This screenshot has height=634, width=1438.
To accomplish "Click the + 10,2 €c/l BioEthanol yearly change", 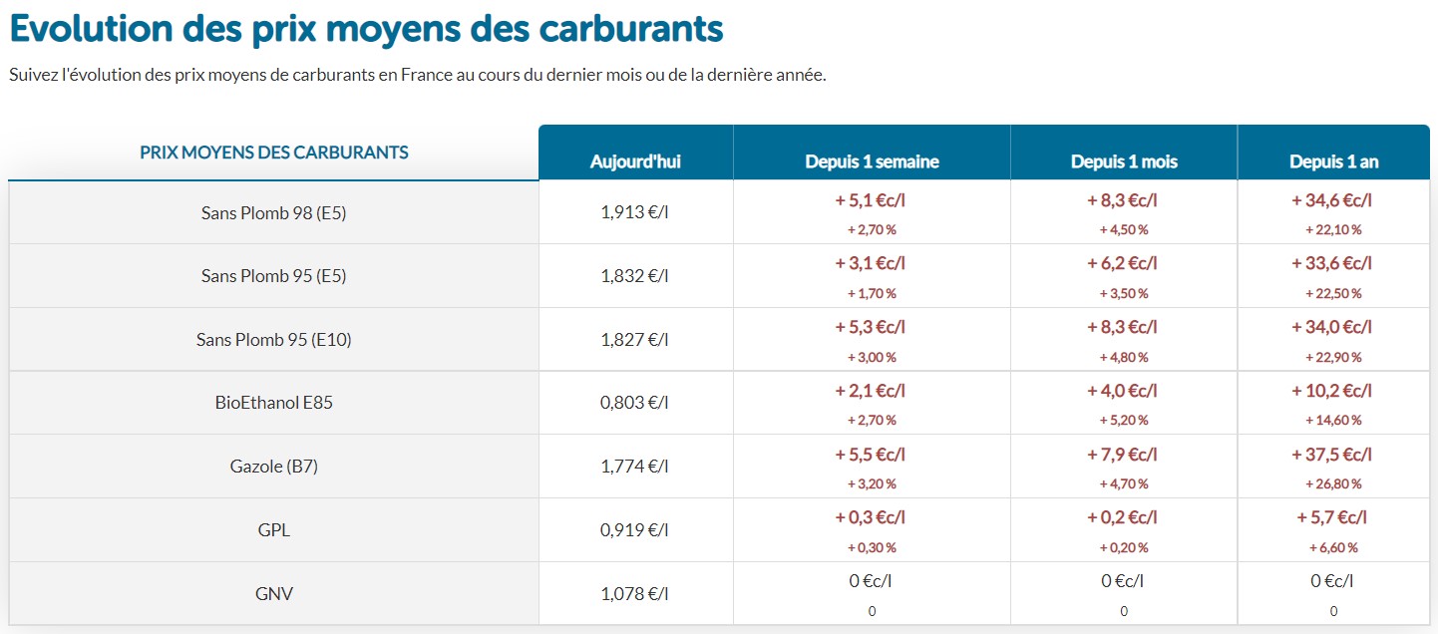I will tap(1333, 391).
